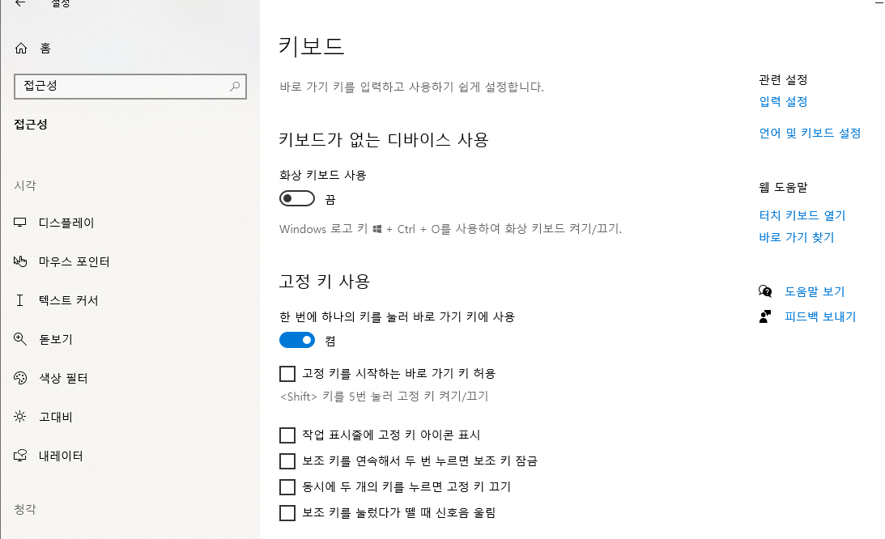
Task: Enable 보조 키를 눌렀다가 뗄 때 신호음 울림
Action: [x=287, y=513]
